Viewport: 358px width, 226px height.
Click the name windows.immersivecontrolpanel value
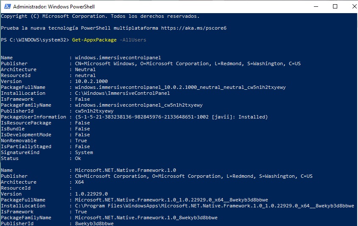[118, 58]
